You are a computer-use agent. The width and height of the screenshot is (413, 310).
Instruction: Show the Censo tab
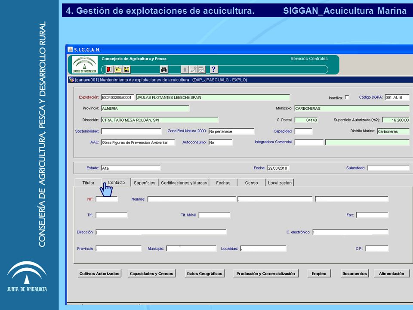(251, 183)
